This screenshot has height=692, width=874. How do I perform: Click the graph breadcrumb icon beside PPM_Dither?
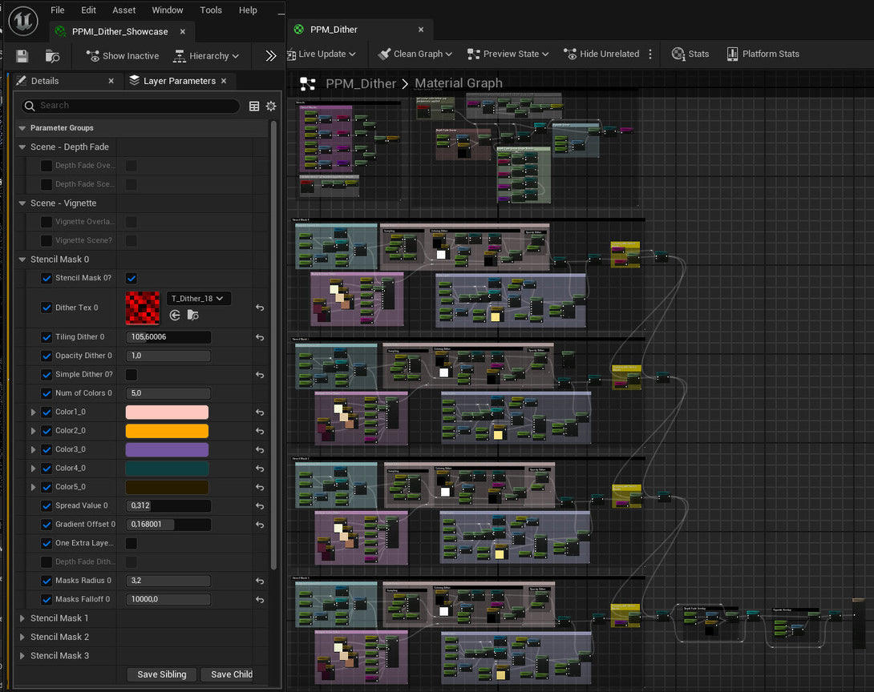308,83
